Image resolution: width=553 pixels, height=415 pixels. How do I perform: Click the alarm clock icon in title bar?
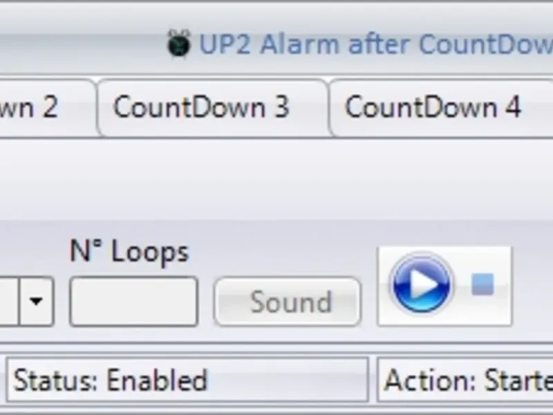(179, 44)
